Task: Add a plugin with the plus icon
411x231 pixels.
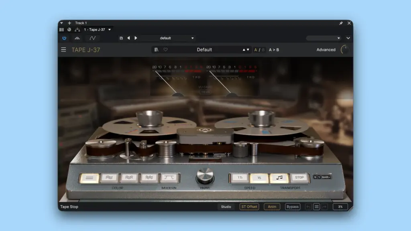Action: tap(69, 23)
